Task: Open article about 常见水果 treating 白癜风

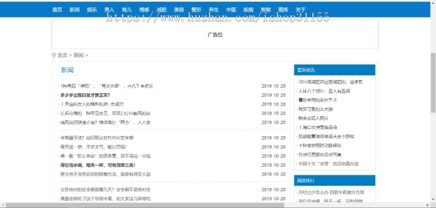Action: (x=106, y=113)
